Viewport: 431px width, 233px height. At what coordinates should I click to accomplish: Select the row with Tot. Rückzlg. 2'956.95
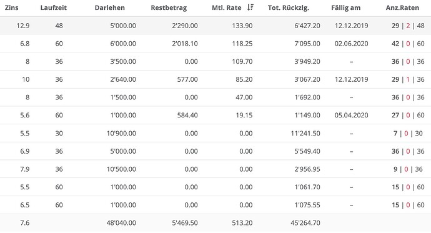tap(215, 169)
